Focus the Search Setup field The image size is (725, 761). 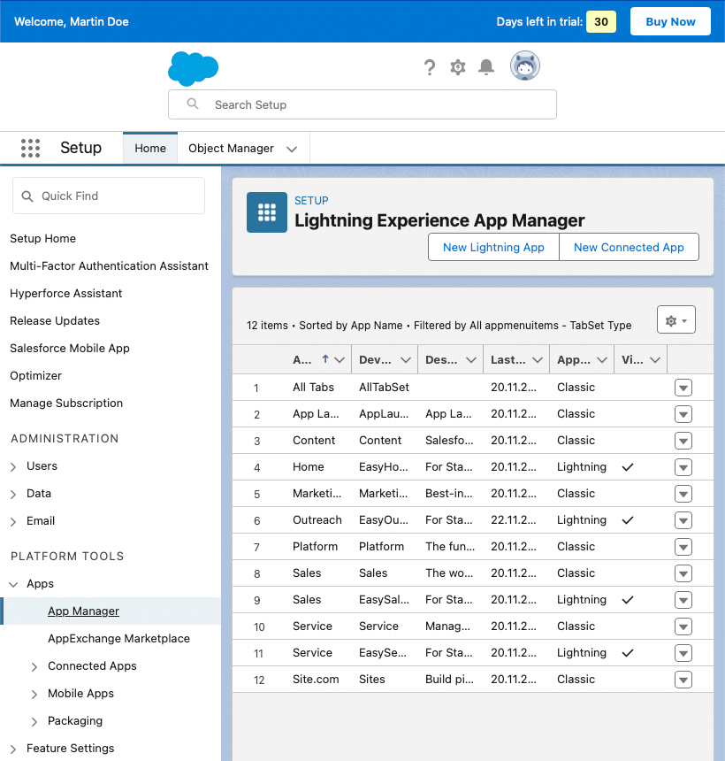[362, 104]
